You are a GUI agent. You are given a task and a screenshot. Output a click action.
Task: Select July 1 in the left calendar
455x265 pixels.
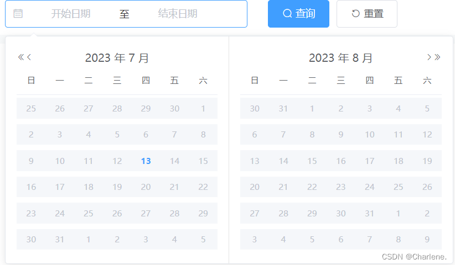(203, 109)
